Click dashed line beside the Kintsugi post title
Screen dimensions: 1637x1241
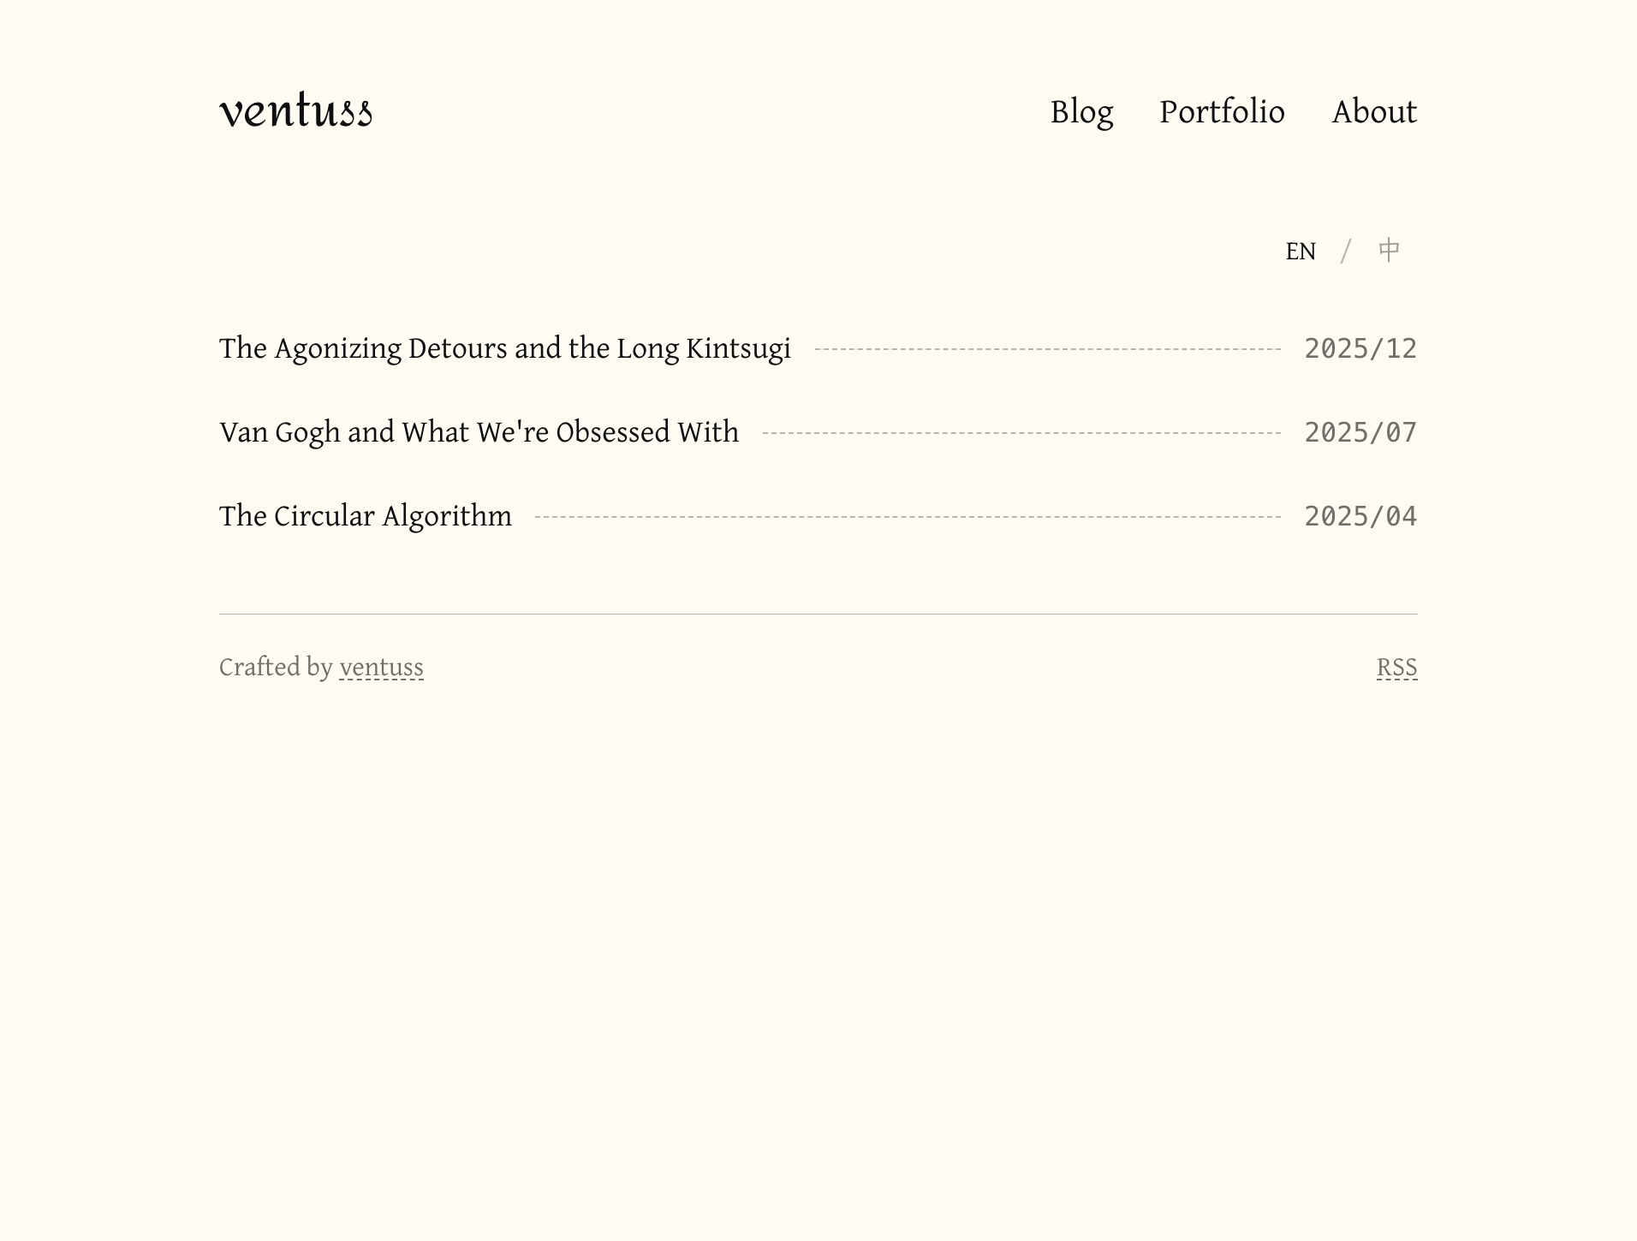1046,349
